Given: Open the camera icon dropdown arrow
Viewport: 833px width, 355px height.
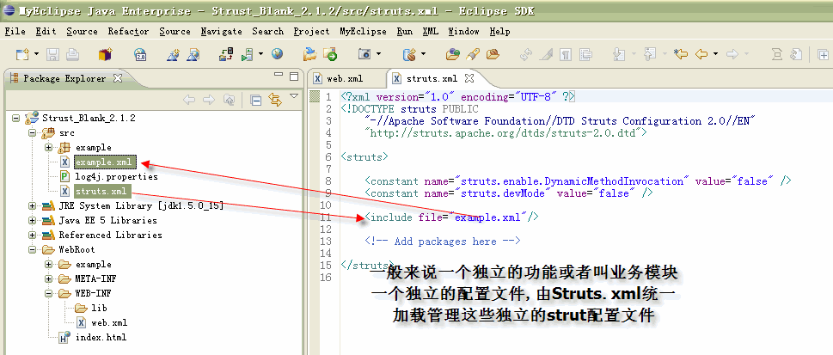Looking at the screenshot, I should pos(378,54).
